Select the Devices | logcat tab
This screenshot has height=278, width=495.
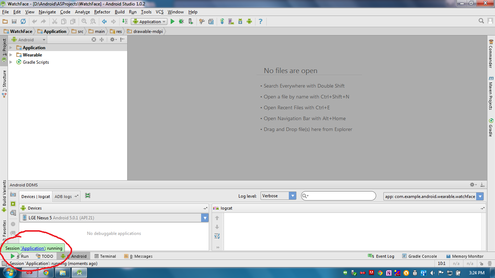pyautogui.click(x=36, y=197)
